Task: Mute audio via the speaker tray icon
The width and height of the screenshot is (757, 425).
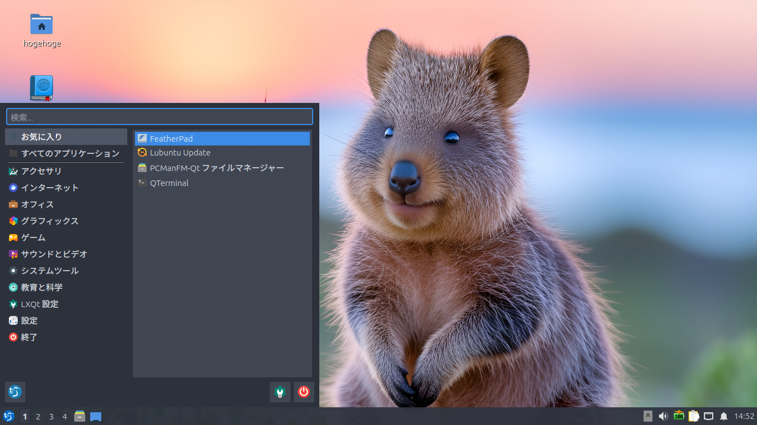Action: [x=663, y=416]
